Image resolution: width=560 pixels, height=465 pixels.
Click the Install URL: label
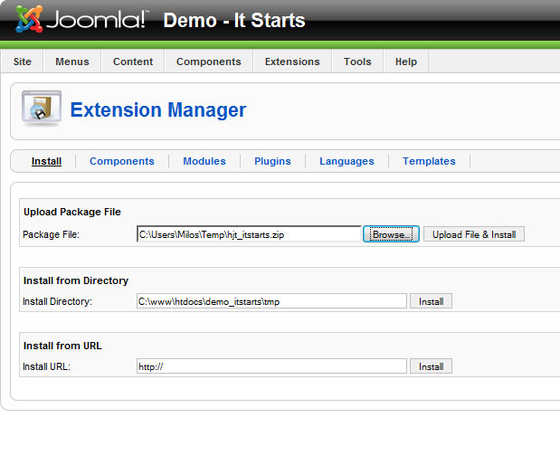[x=46, y=366]
